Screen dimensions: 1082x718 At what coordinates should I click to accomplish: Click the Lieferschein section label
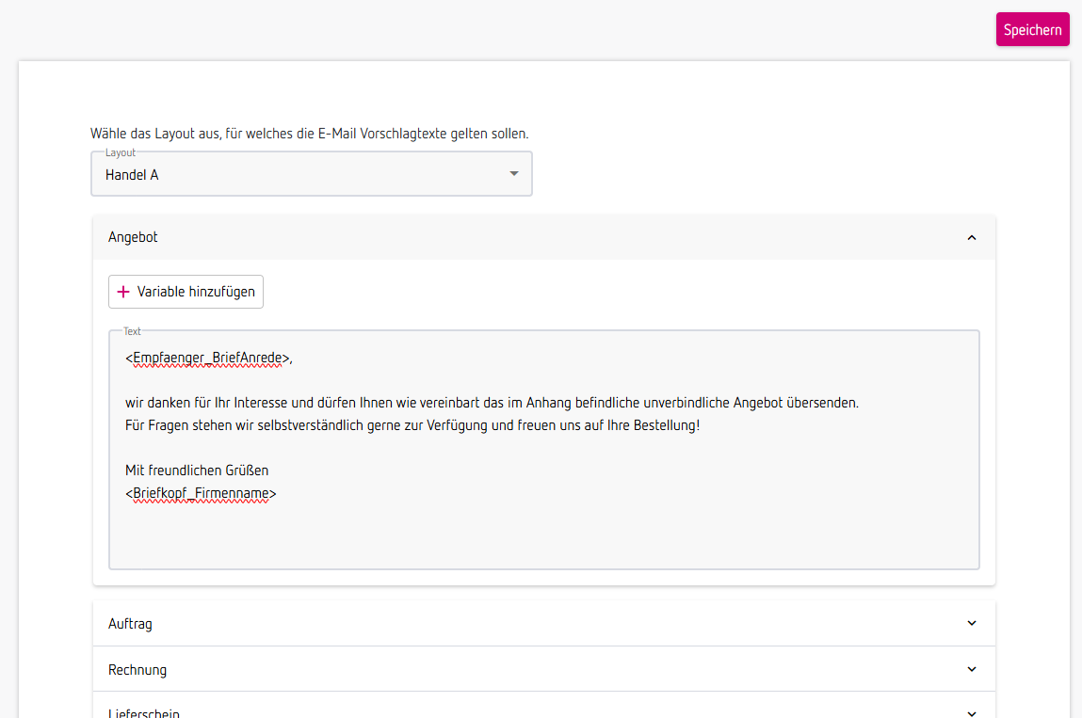(x=144, y=713)
